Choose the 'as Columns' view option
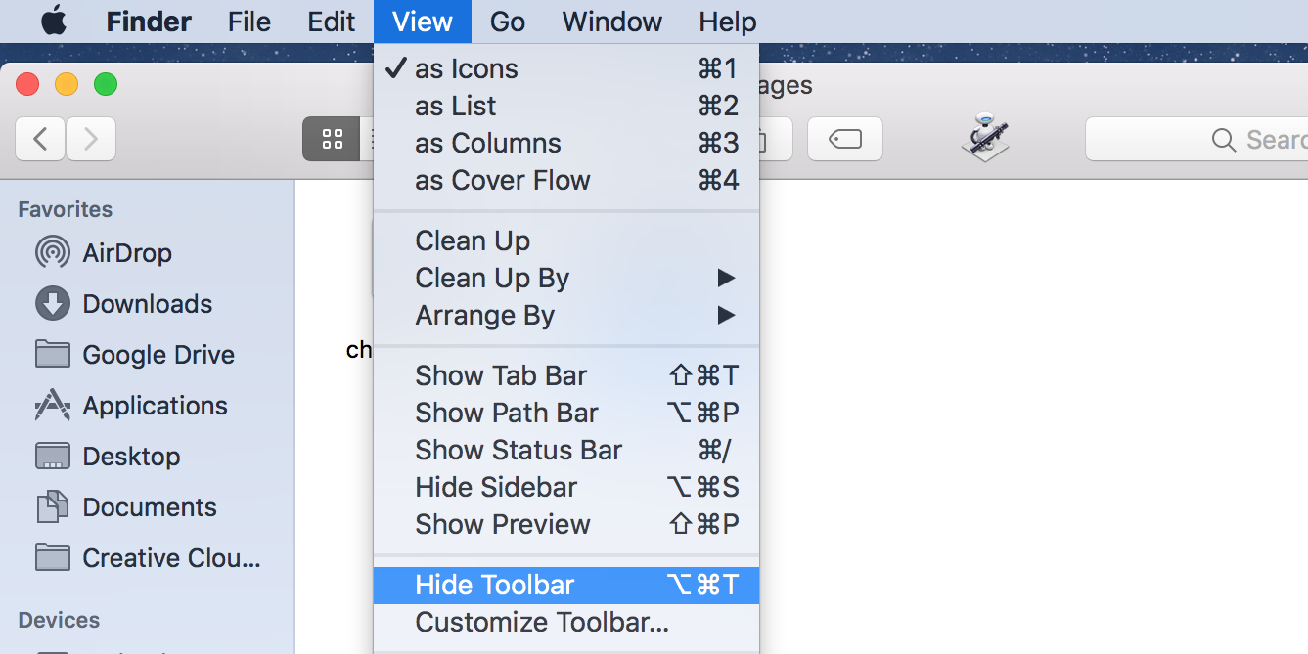The image size is (1308, 654). pos(488,144)
